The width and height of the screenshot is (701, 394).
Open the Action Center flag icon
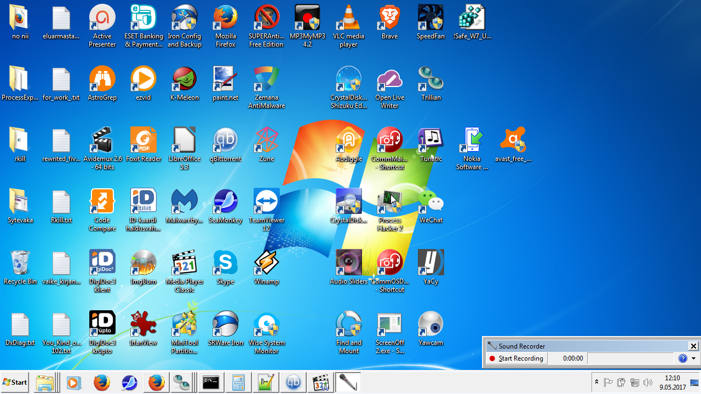click(608, 383)
